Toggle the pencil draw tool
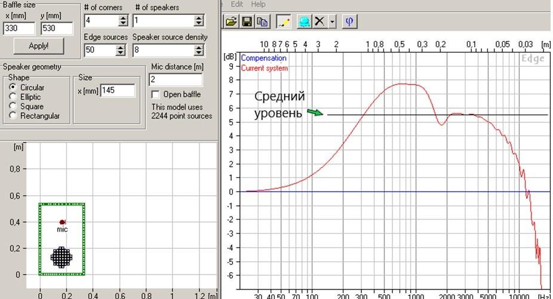 coord(284,21)
